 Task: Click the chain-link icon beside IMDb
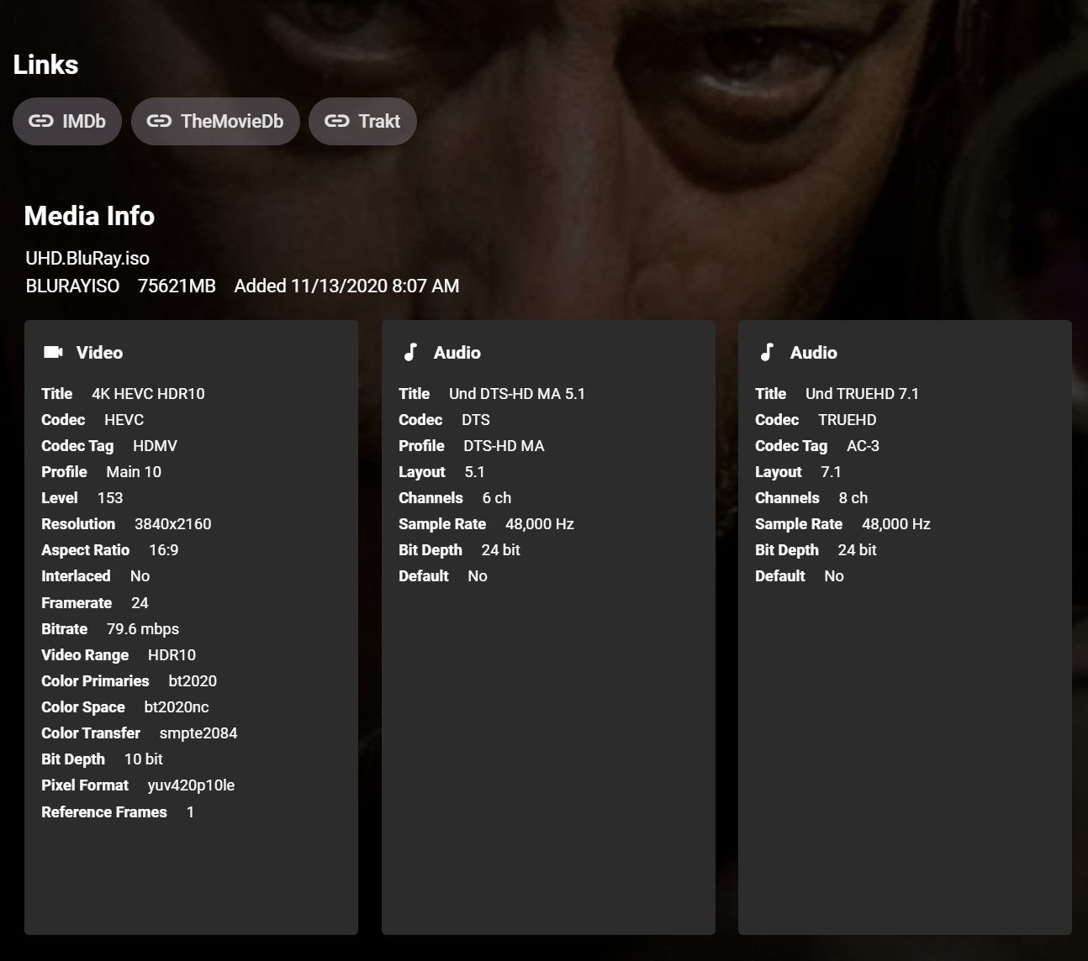tap(40, 121)
